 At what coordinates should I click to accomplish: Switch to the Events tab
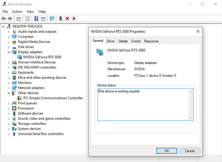[136, 41]
